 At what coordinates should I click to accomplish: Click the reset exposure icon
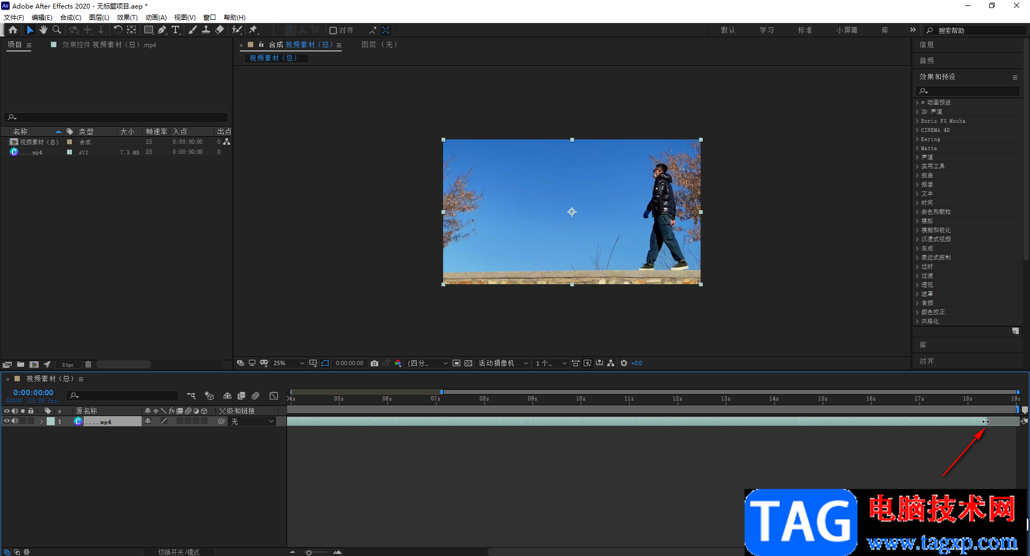click(624, 364)
